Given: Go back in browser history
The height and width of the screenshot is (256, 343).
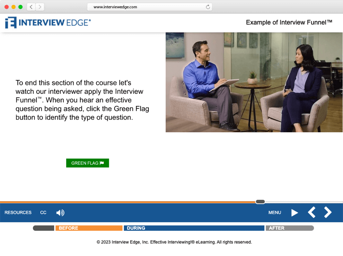Looking at the screenshot, I should tap(31, 7).
